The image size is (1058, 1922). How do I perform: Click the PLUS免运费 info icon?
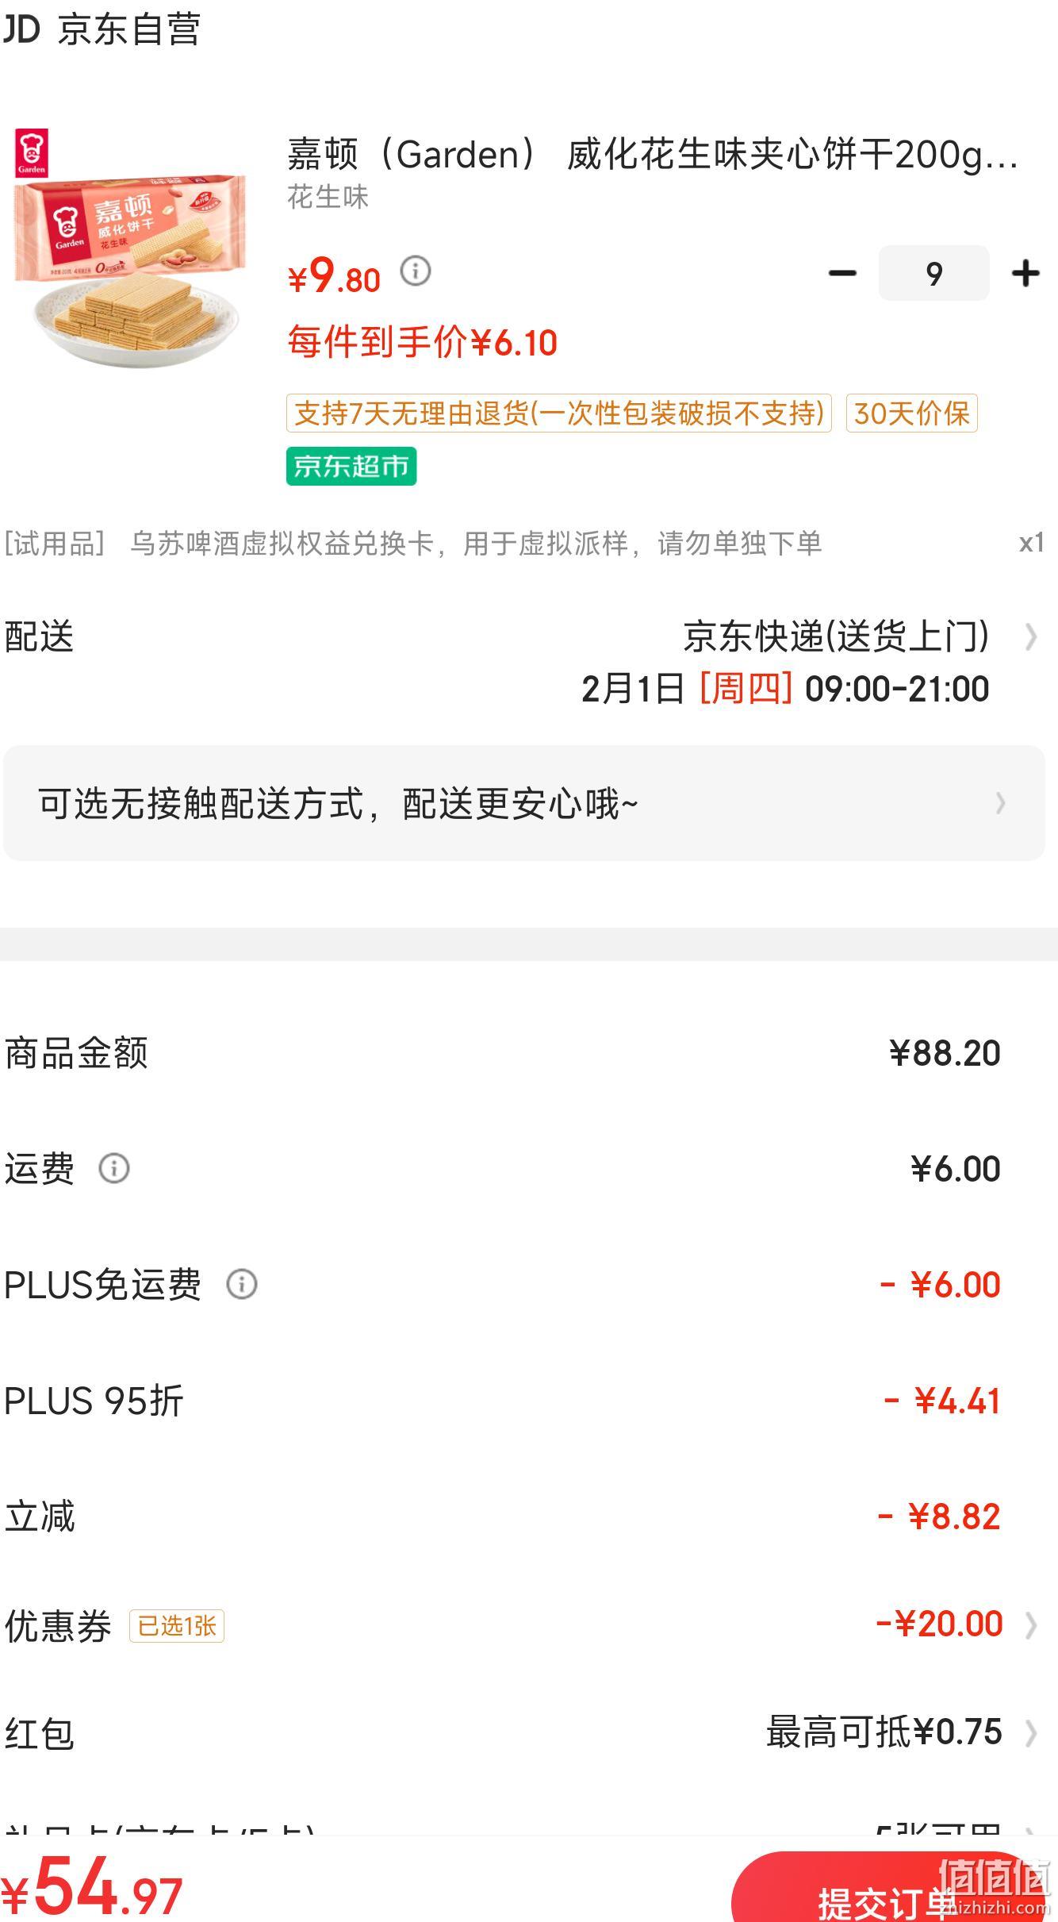tap(242, 1284)
